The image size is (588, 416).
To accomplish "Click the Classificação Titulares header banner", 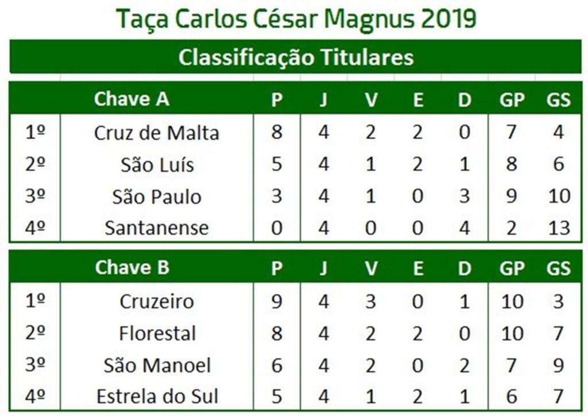I will [x=296, y=57].
